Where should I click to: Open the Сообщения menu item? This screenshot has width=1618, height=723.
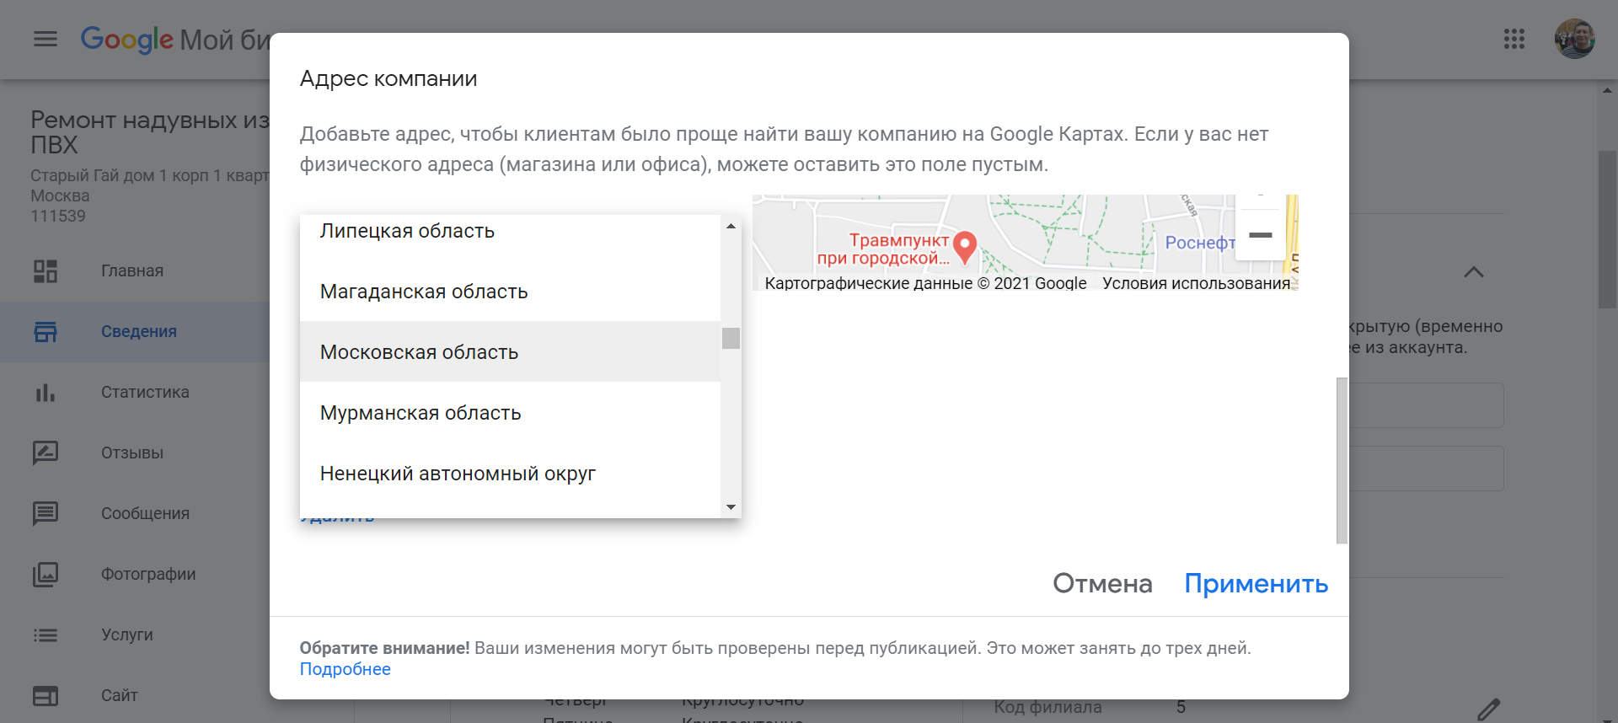(135, 514)
